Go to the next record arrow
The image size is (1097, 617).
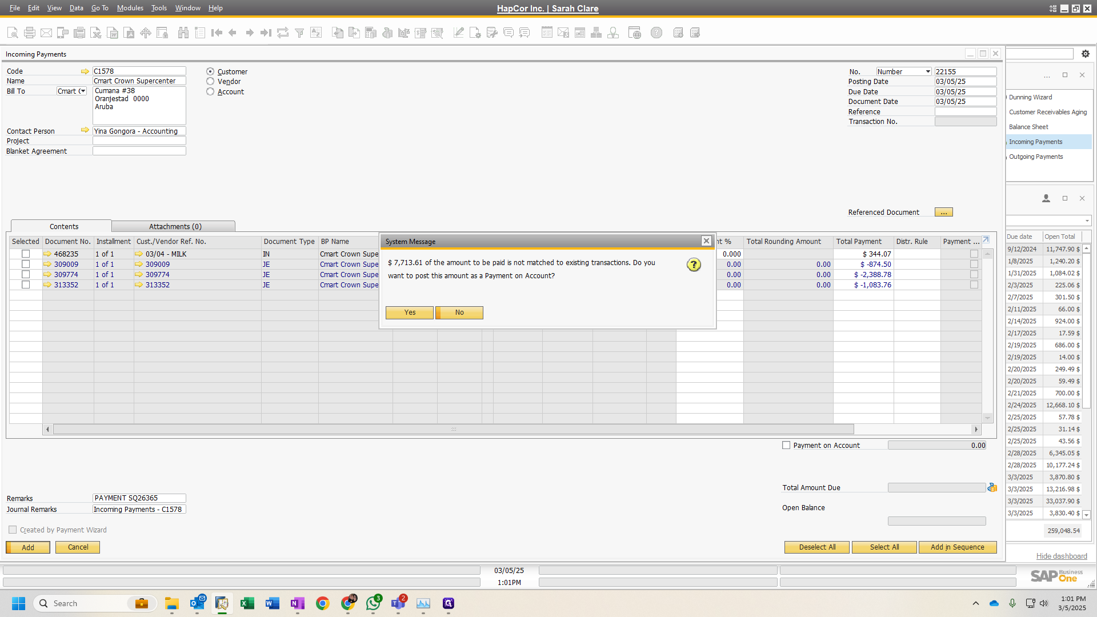(x=250, y=33)
